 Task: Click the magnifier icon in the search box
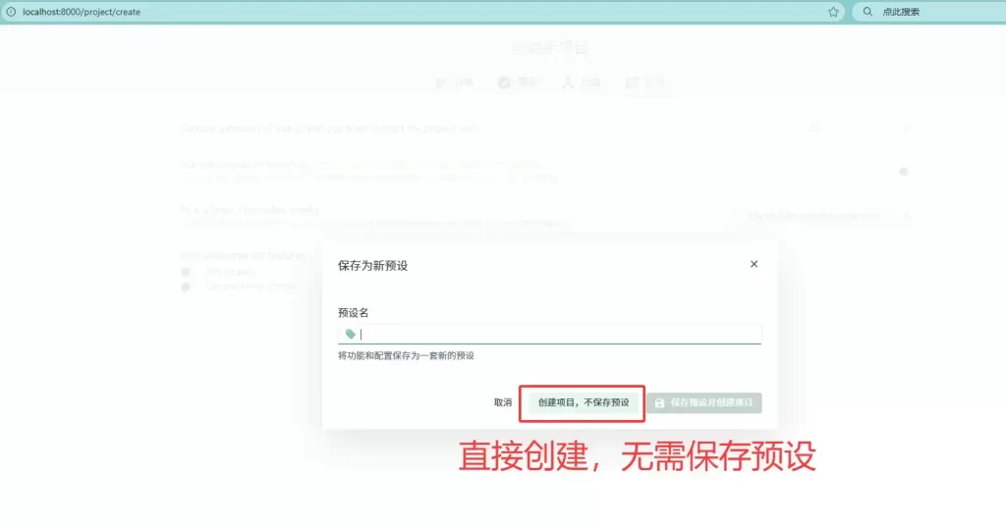pos(867,12)
